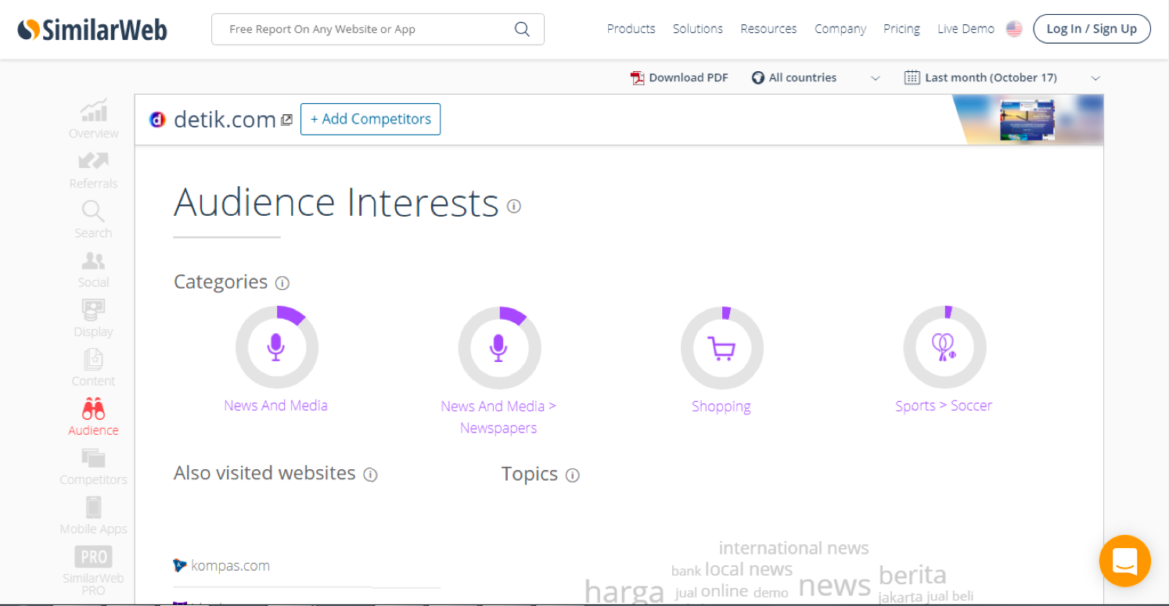
Task: Click info icon next to Categories
Action: (x=282, y=283)
